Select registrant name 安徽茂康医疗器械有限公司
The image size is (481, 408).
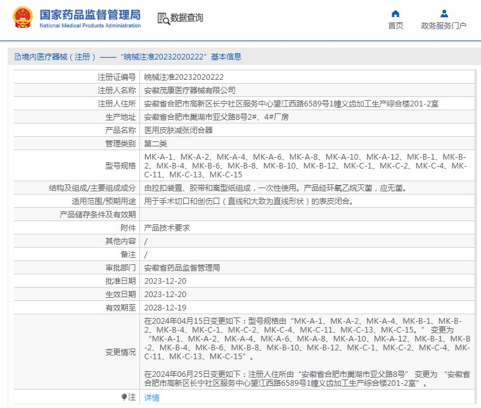pyautogui.click(x=189, y=90)
